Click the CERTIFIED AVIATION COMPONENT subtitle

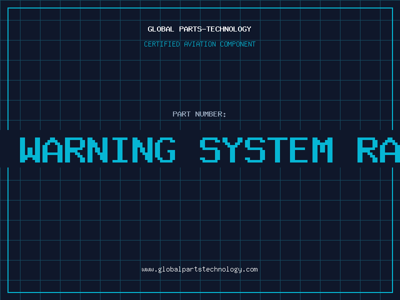tap(199, 44)
